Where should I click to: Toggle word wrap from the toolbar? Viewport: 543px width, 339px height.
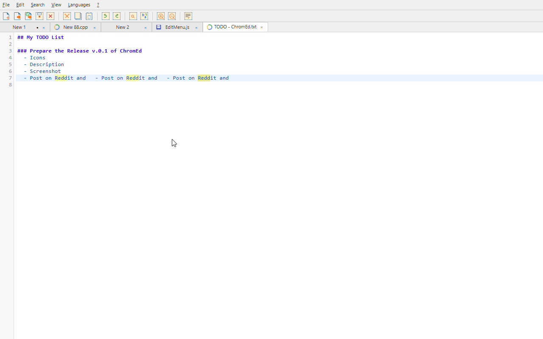tap(188, 16)
